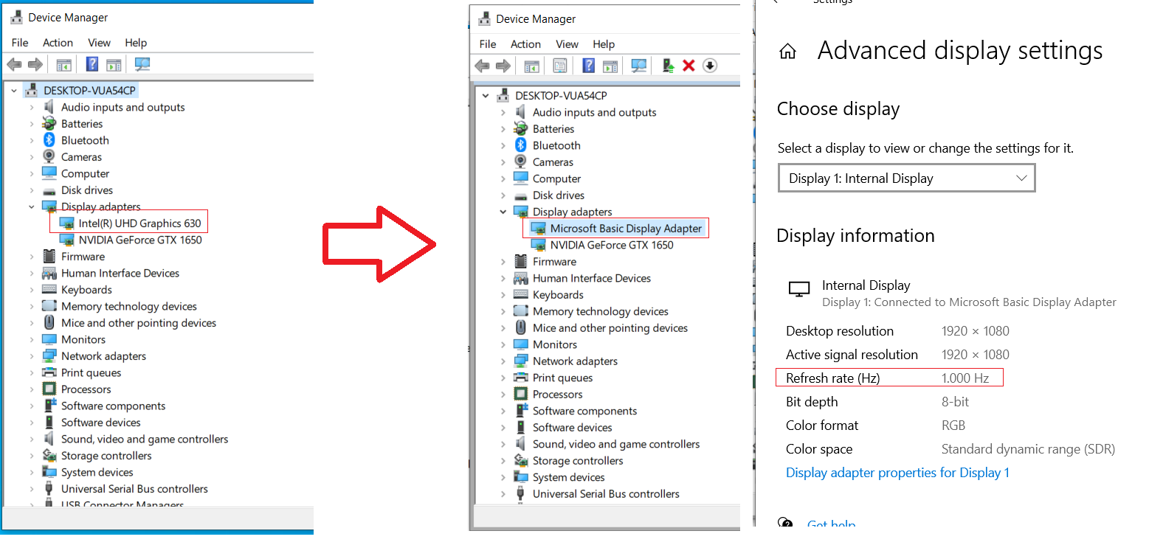This screenshot has width=1149, height=545.
Task: Click Scan for hardware changes, Basic Display Adapter Device Manager
Action: (639, 66)
